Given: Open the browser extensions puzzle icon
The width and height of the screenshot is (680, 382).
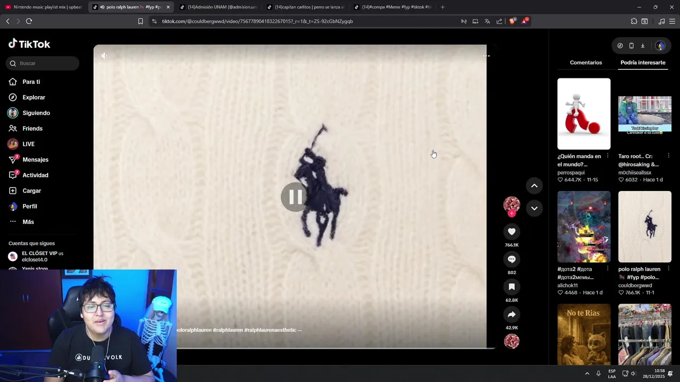Looking at the screenshot, I should [x=634, y=21].
